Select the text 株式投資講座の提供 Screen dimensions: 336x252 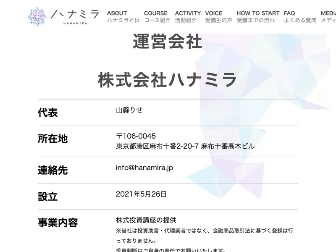[146, 220]
